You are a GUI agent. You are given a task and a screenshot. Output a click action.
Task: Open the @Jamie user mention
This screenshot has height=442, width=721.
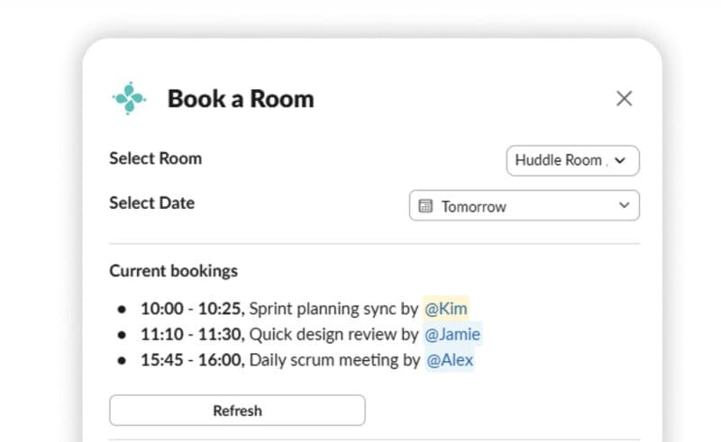coord(452,334)
